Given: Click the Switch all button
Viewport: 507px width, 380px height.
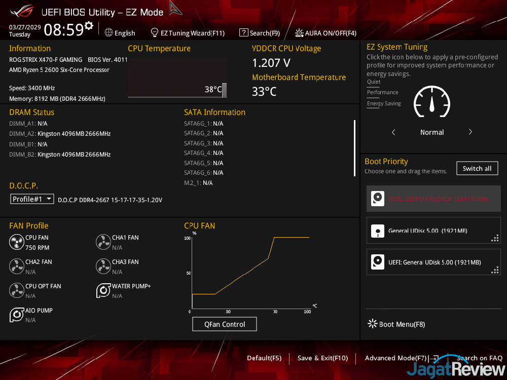Looking at the screenshot, I should [477, 168].
